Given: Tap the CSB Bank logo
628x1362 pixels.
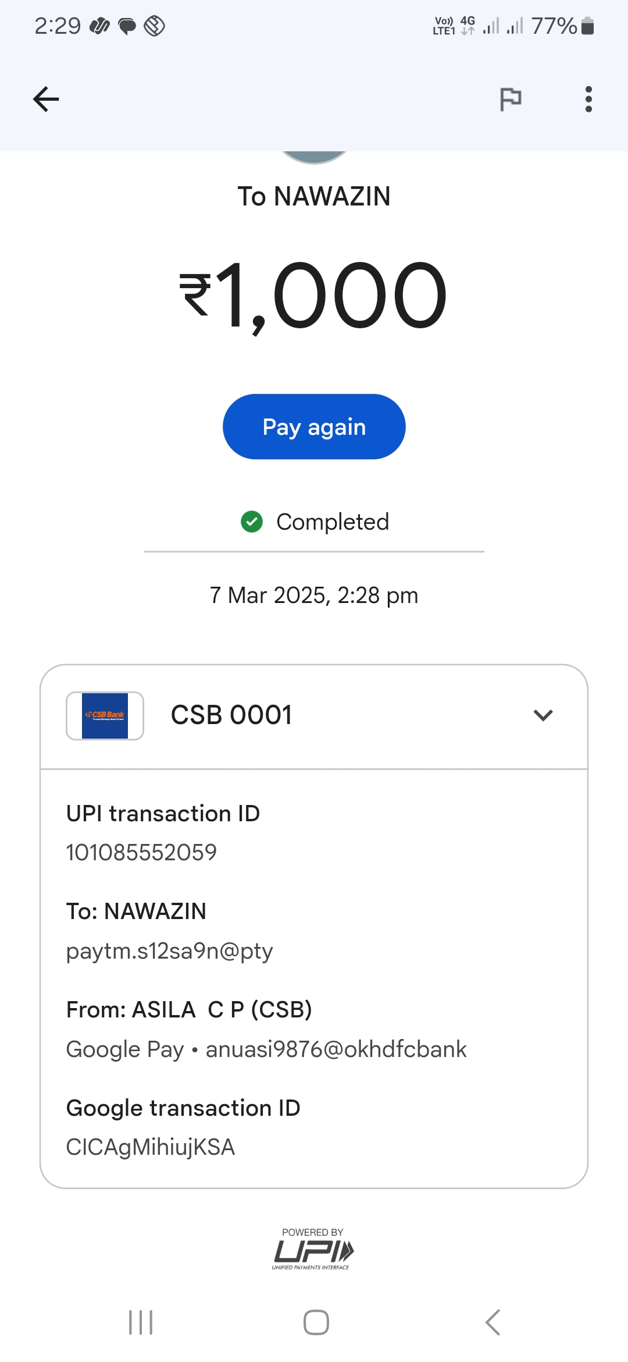Looking at the screenshot, I should 105,715.
